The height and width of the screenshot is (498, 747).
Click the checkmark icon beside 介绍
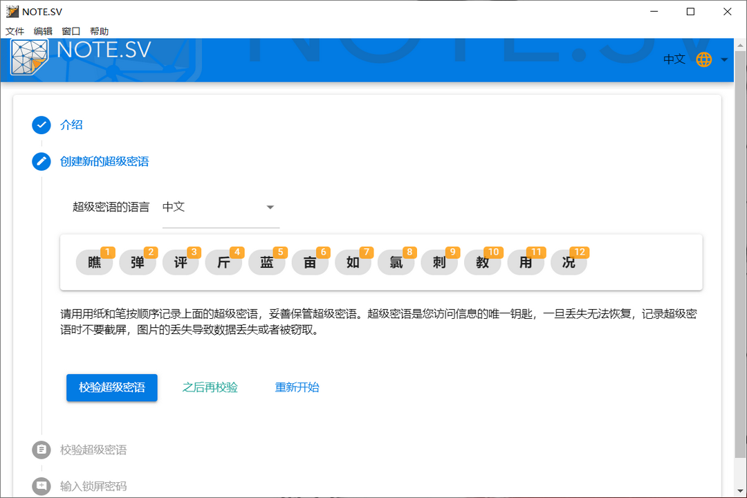point(41,125)
